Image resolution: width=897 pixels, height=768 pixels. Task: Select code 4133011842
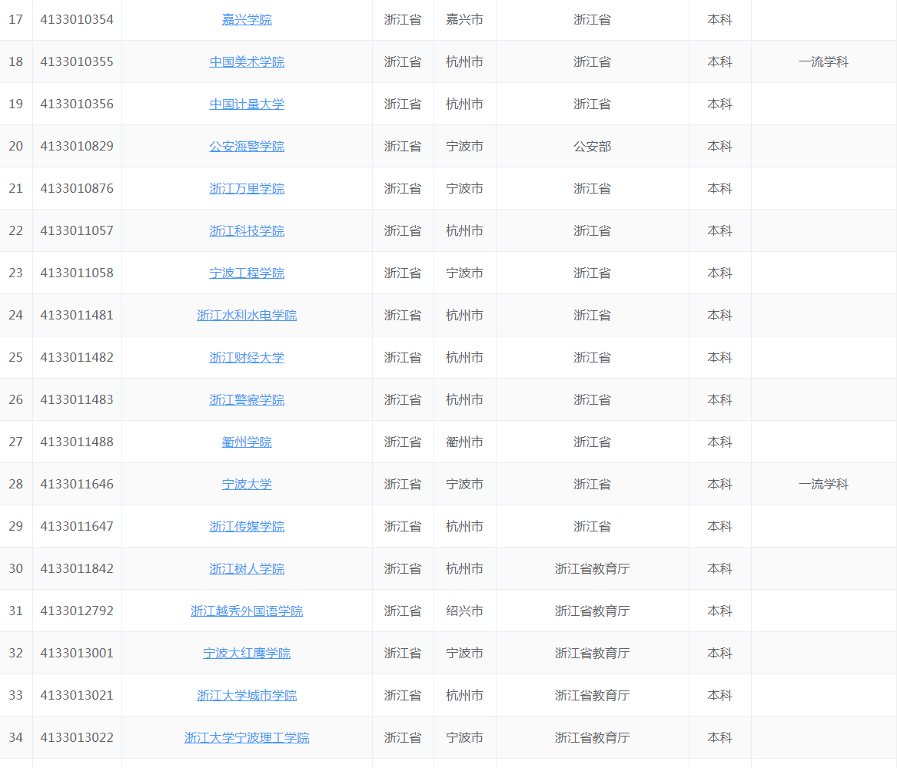click(77, 569)
